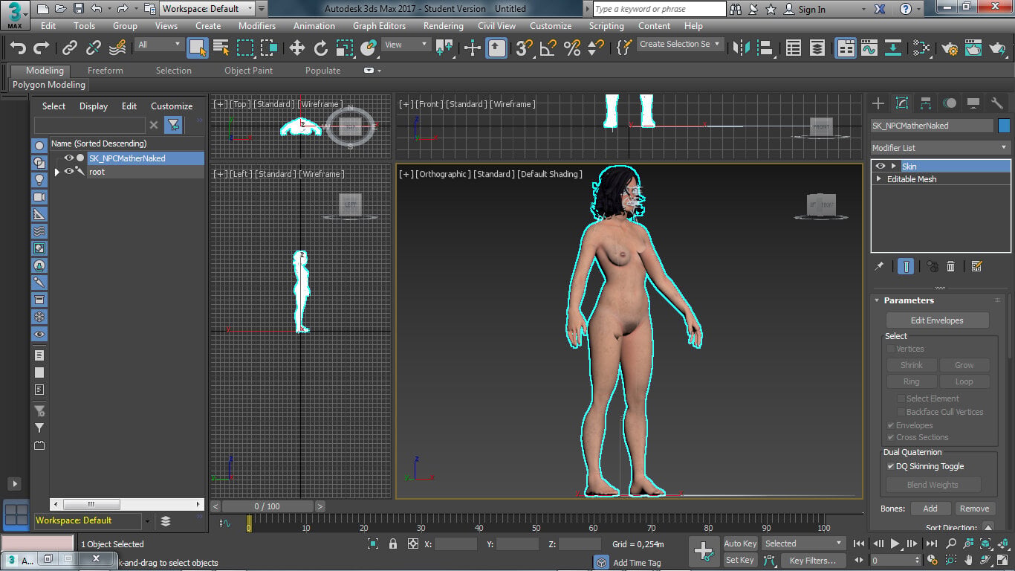Expand the Editable Mesh modifier arrow
This screenshot has height=571, width=1015.
[880, 179]
